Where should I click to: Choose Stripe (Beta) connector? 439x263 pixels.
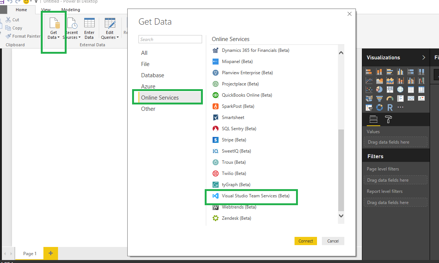(229, 140)
